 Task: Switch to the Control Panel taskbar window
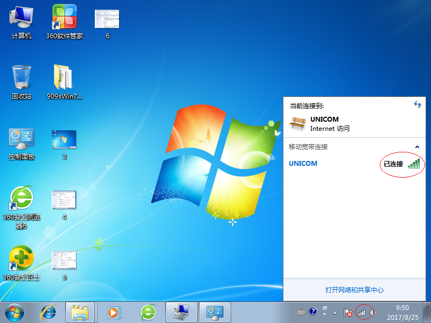click(x=215, y=313)
